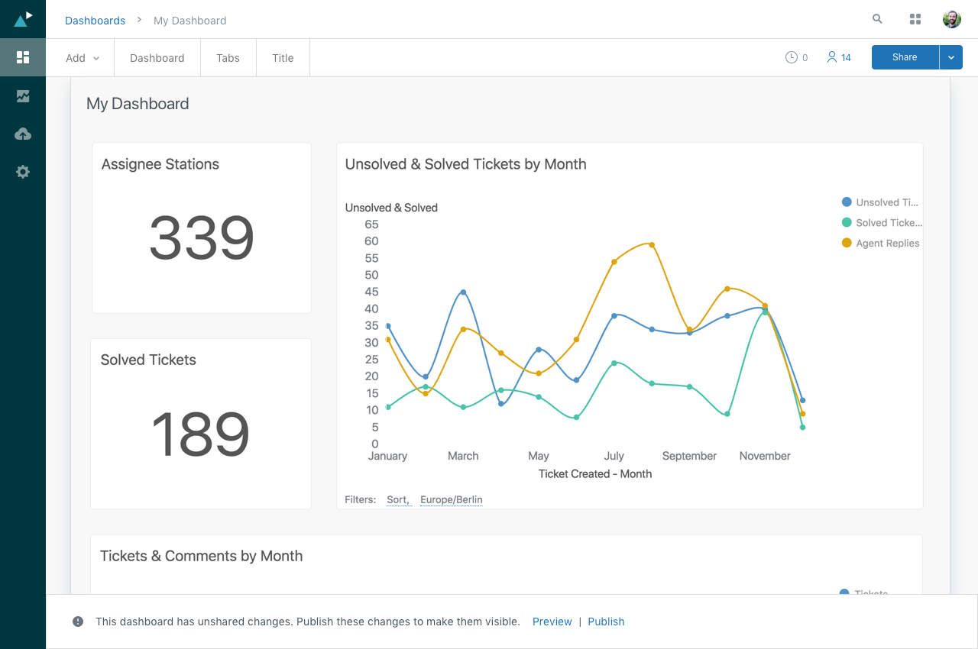The image size is (978, 649).
Task: Click the Preview link
Action: 552,622
